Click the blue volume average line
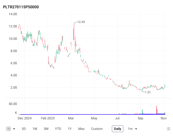The width and height of the screenshot is (173, 136). (83, 114)
